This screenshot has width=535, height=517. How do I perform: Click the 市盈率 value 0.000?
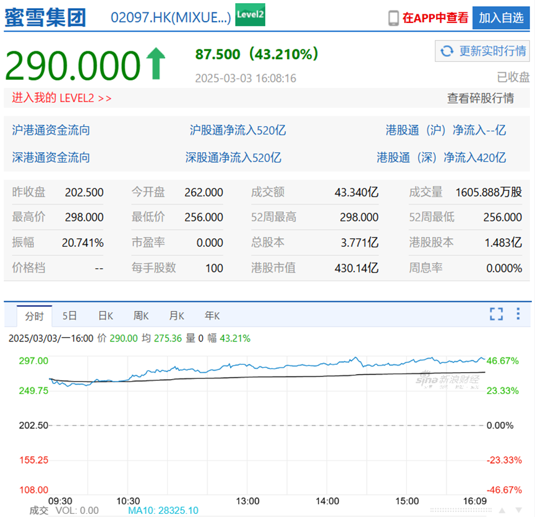[210, 242]
